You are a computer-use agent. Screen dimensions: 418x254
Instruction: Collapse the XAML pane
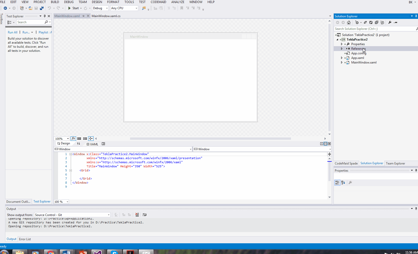[329, 144]
